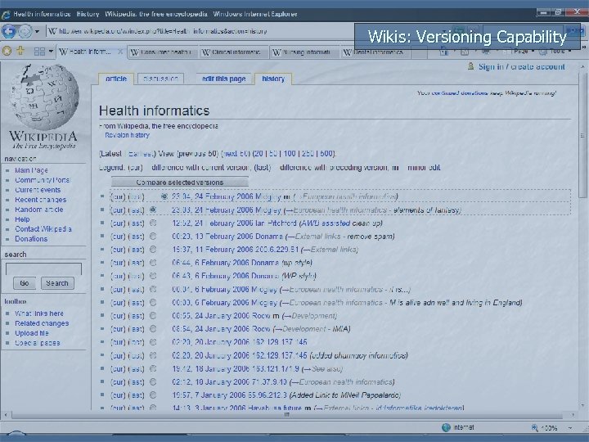Switch to the Clinical informatics browser tab
The width and height of the screenshot is (589, 442).
pyautogui.click(x=234, y=52)
